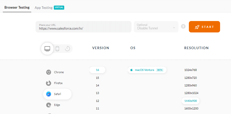Select the Chrome browser label

click(x=59, y=72)
